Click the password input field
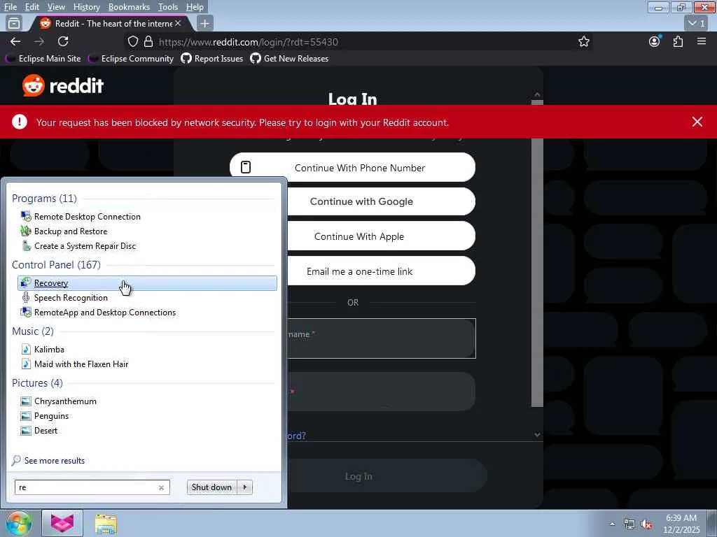717x537 pixels. tap(381, 392)
